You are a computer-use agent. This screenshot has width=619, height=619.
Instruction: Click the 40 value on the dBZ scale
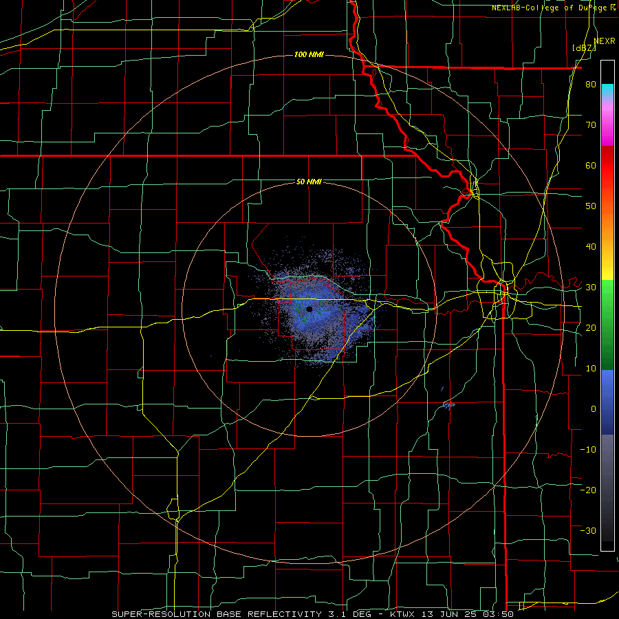(x=591, y=247)
